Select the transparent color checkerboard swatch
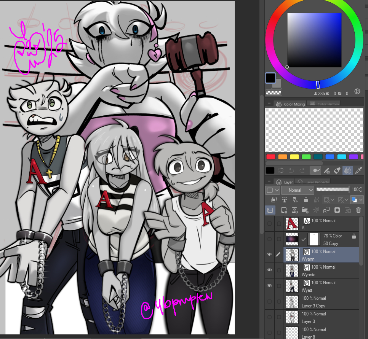Screen dimensions: 368x339 [x=274, y=92]
